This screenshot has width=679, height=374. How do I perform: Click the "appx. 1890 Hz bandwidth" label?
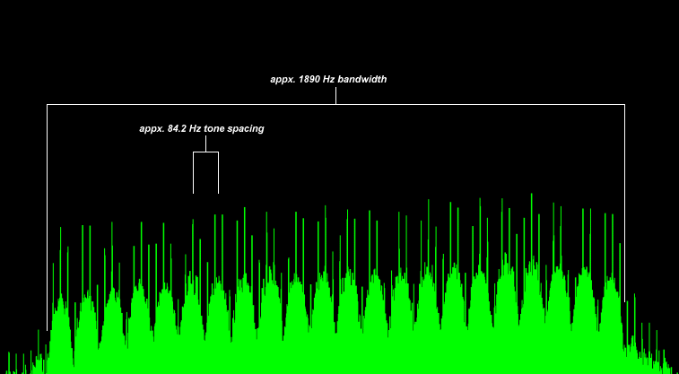point(328,80)
